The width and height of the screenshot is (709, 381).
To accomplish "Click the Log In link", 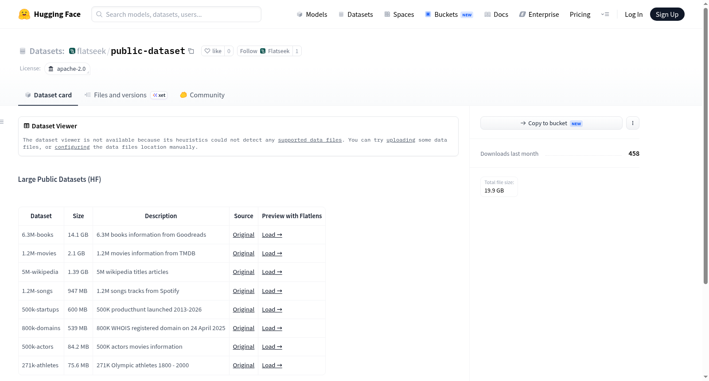I will pos(634,14).
